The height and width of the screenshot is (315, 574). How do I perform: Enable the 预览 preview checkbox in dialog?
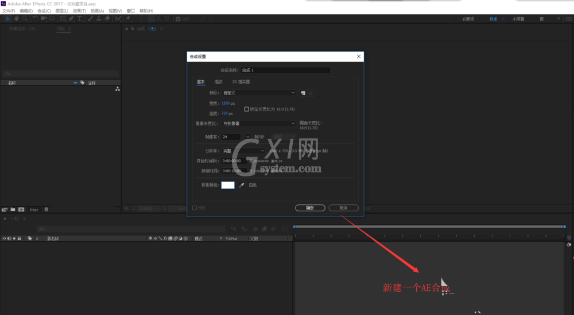click(x=195, y=208)
